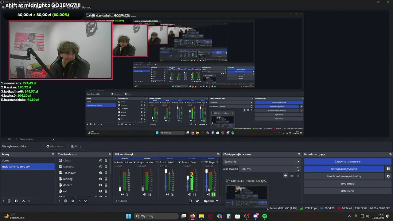Remove the scene transition with the trash icon

pyautogui.click(x=292, y=176)
